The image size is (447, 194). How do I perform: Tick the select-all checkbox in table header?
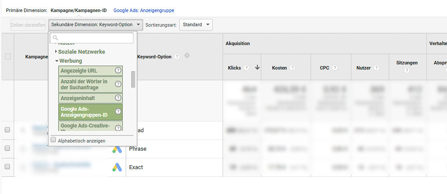pos(8,56)
